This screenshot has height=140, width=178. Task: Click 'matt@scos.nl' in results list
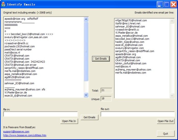point(123,67)
